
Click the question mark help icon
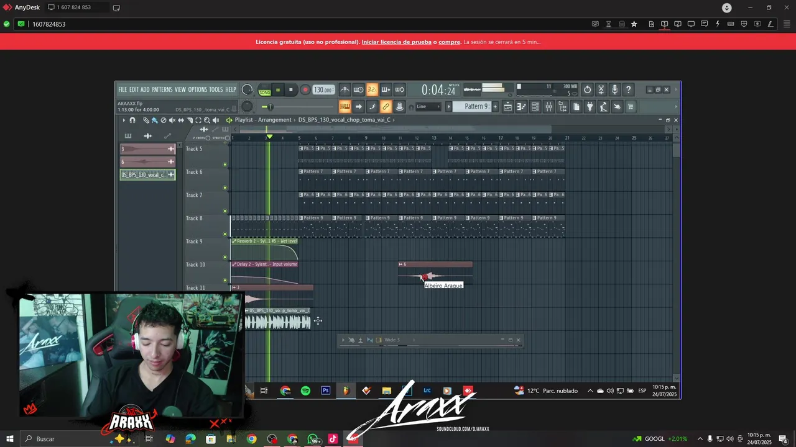[628, 89]
